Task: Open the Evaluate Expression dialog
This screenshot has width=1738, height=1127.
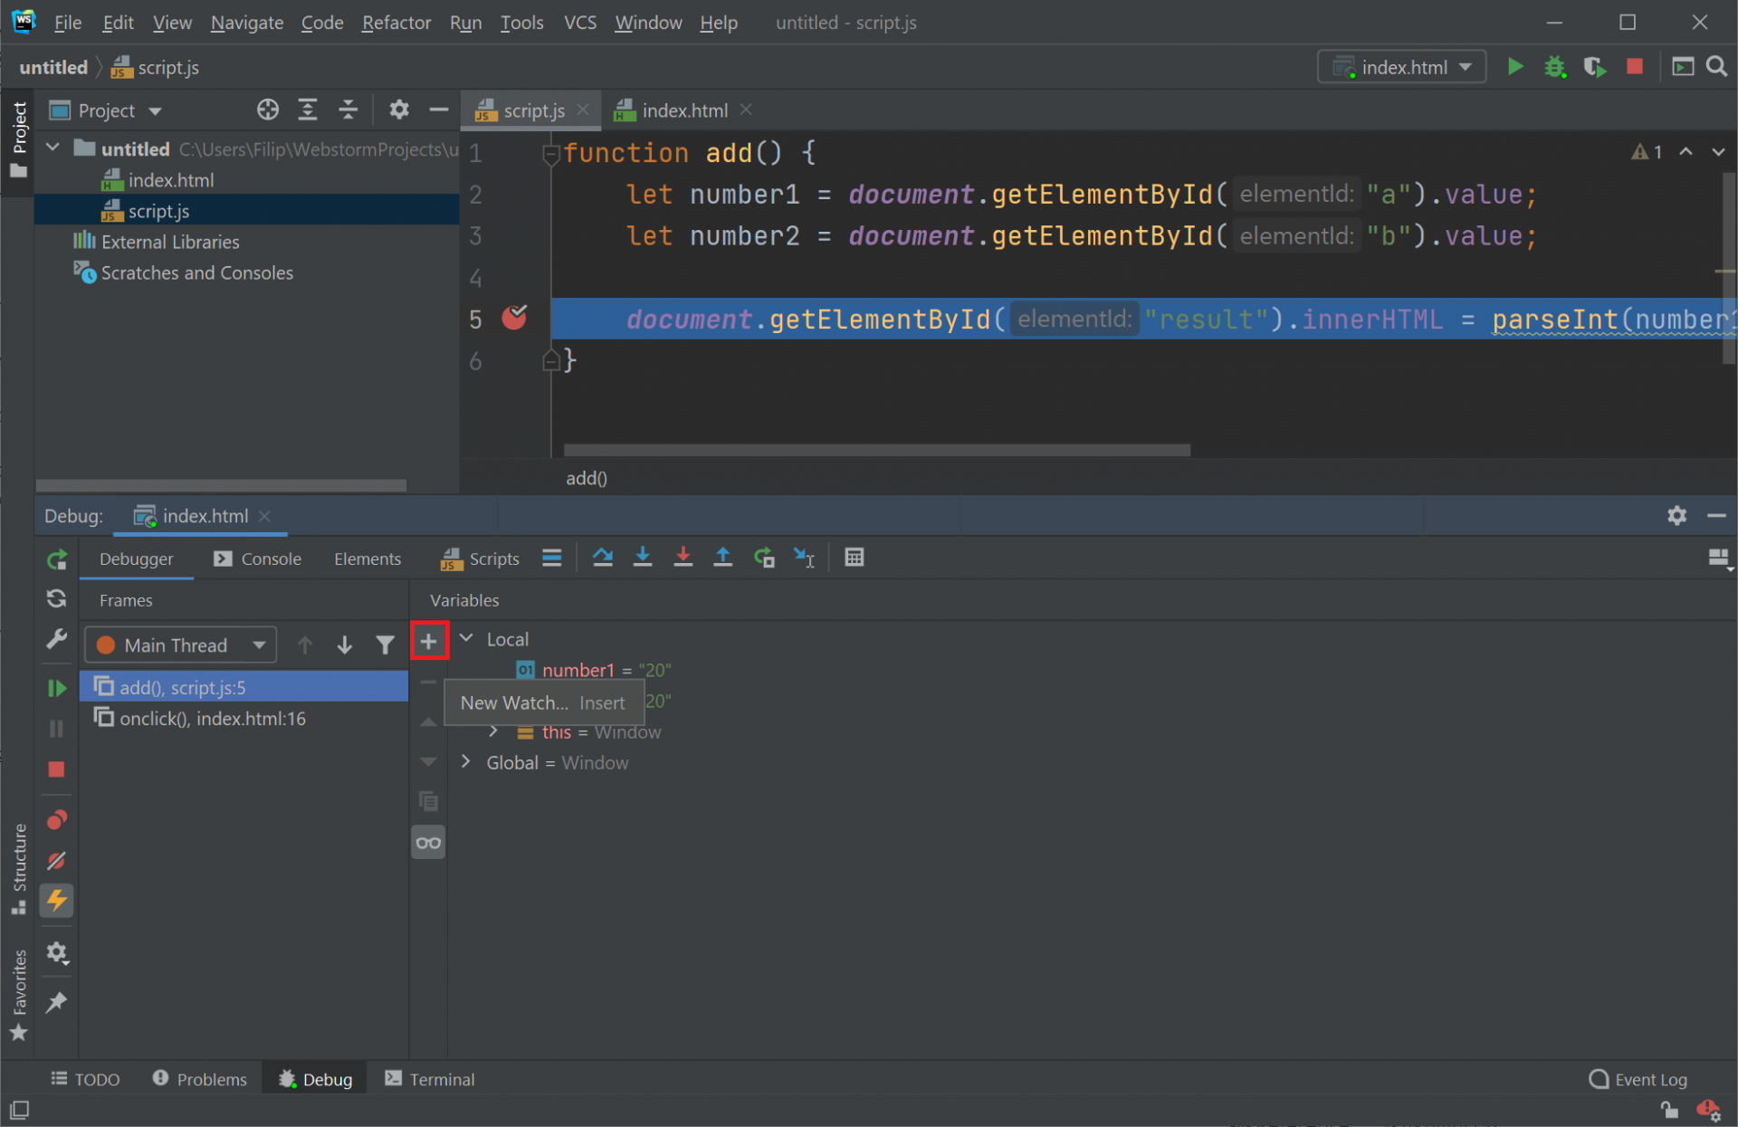Action: pos(854,557)
